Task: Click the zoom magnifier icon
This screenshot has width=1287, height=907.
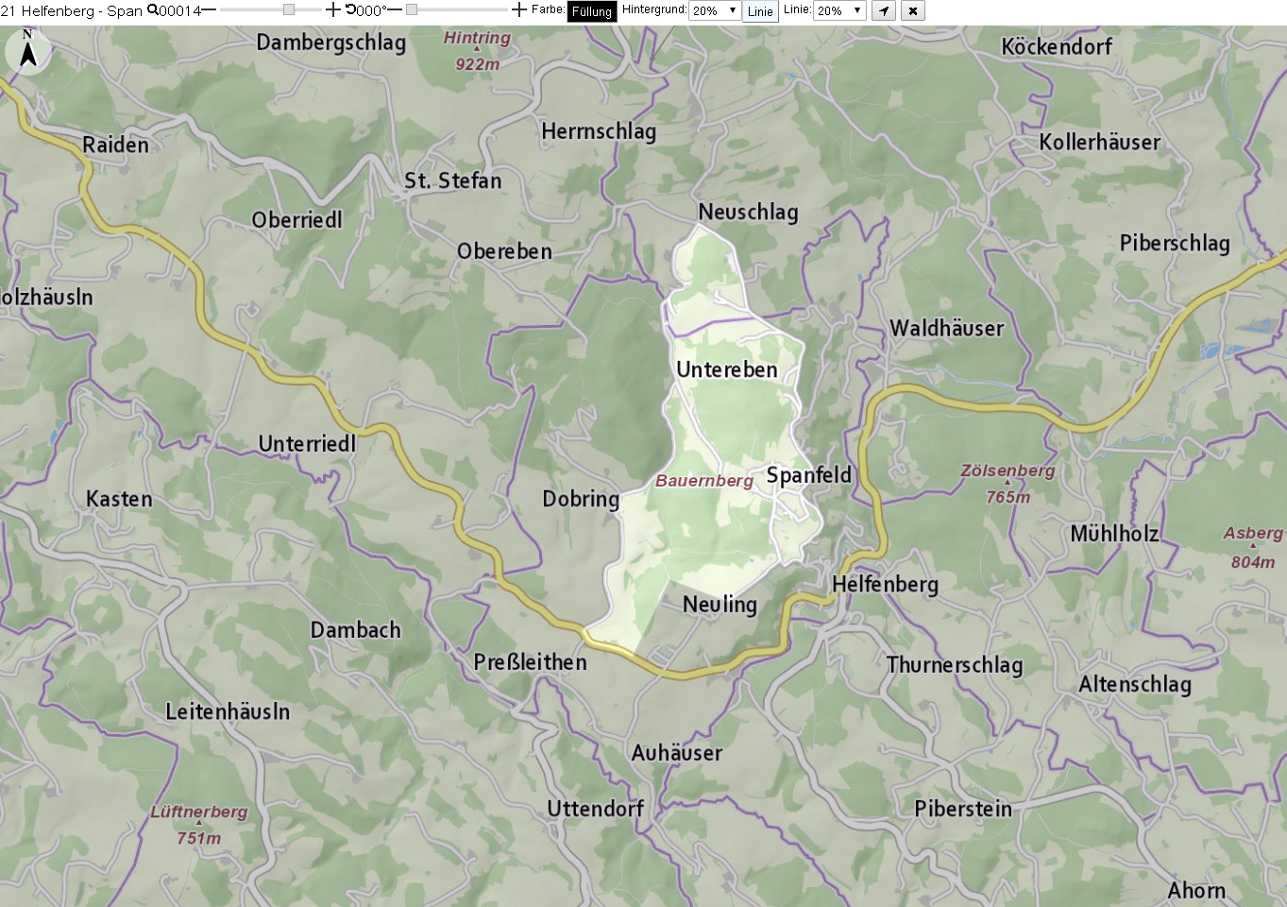Action: coord(153,10)
